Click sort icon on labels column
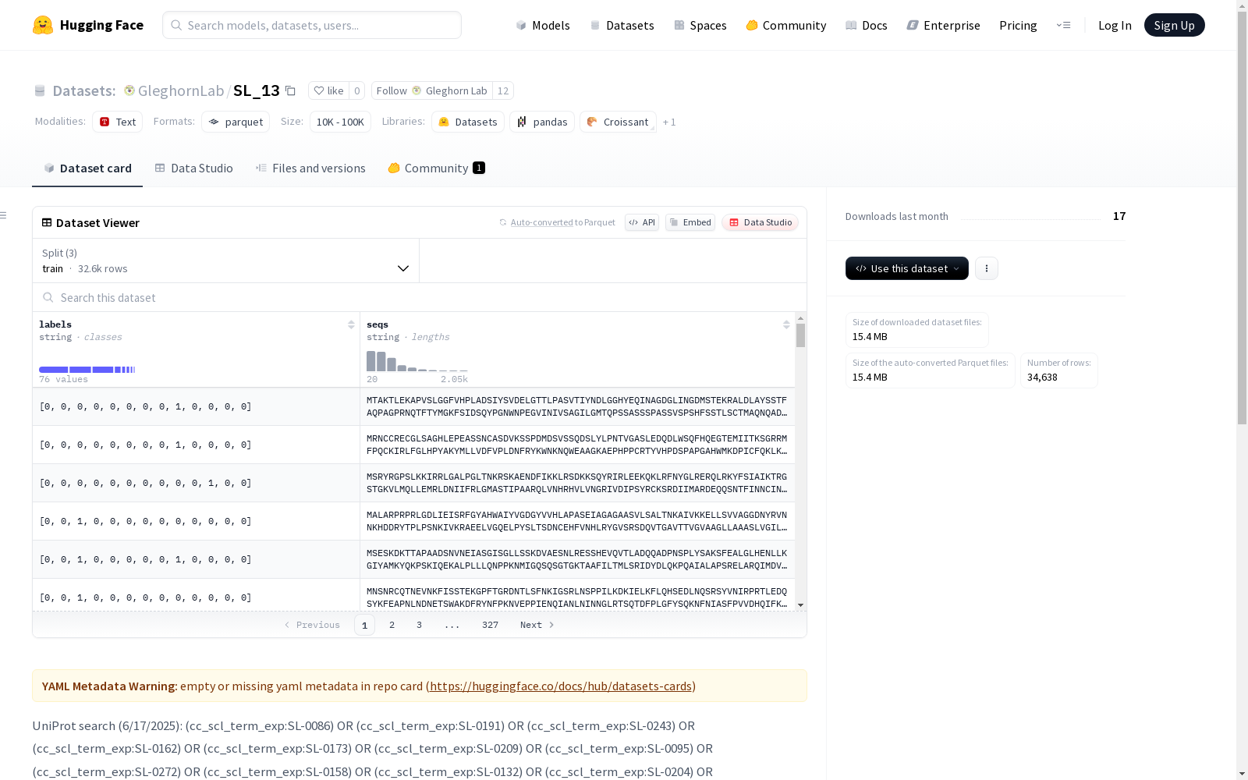 [351, 324]
